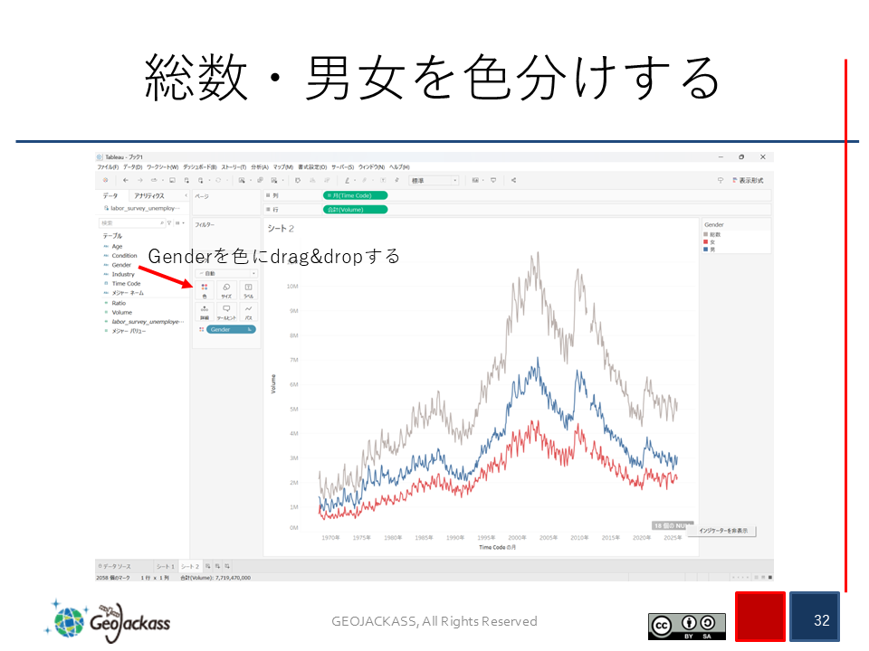Open the Tooltip (ツールヒント) mark card

[x=226, y=312]
